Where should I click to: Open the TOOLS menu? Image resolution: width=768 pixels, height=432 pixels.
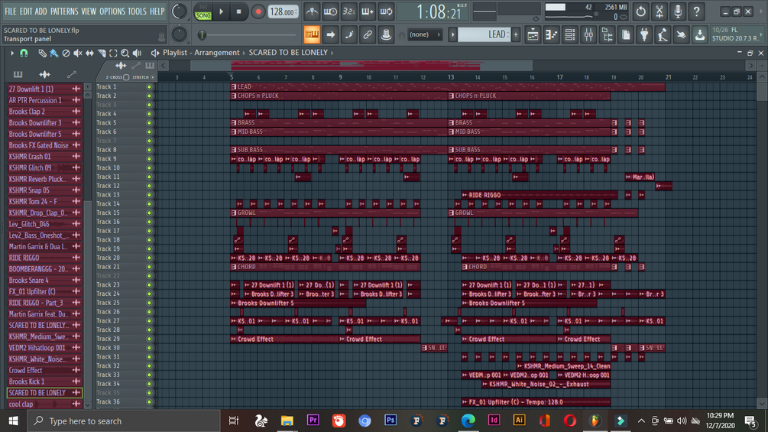[137, 11]
